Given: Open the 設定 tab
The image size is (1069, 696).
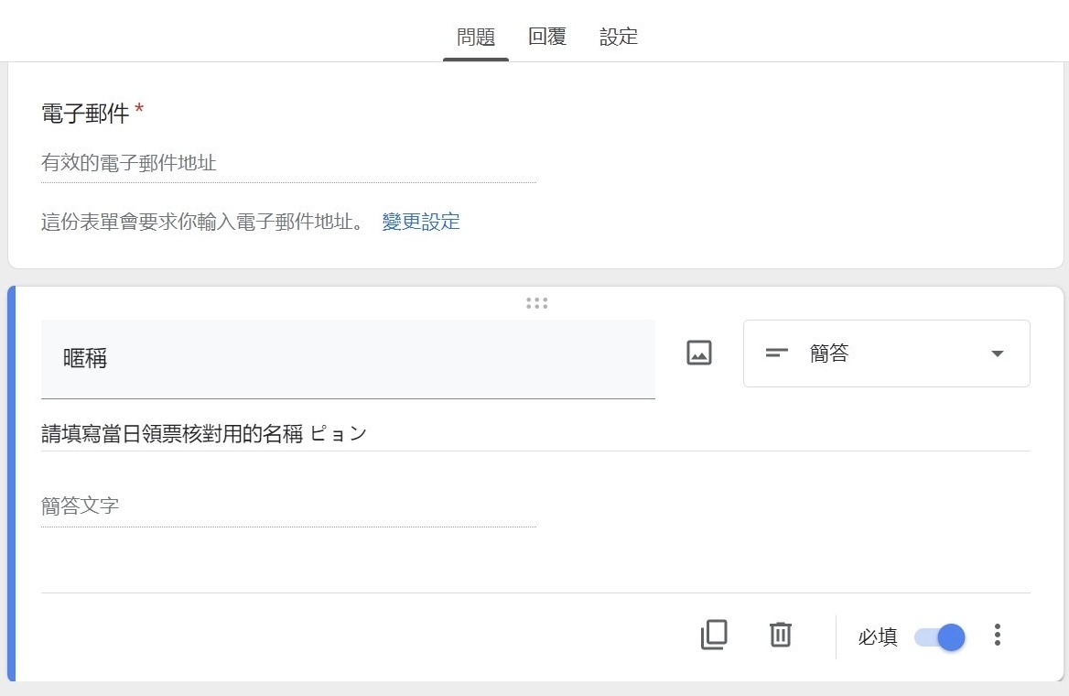Looking at the screenshot, I should click(619, 36).
